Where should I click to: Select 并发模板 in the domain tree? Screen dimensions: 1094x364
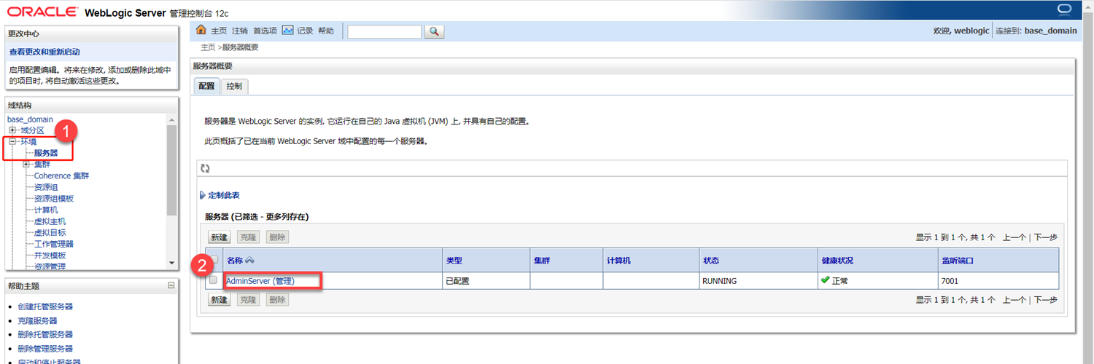click(50, 256)
